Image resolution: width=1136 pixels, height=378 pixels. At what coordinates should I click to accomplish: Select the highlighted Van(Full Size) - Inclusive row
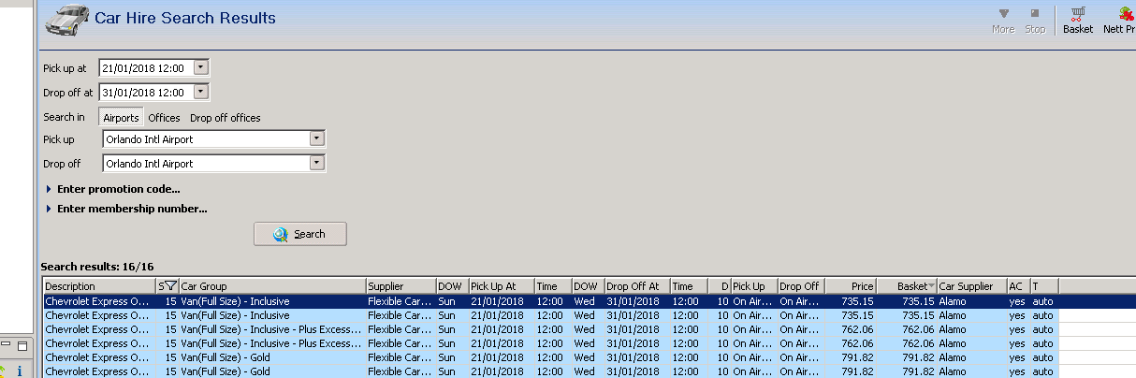click(x=590, y=301)
